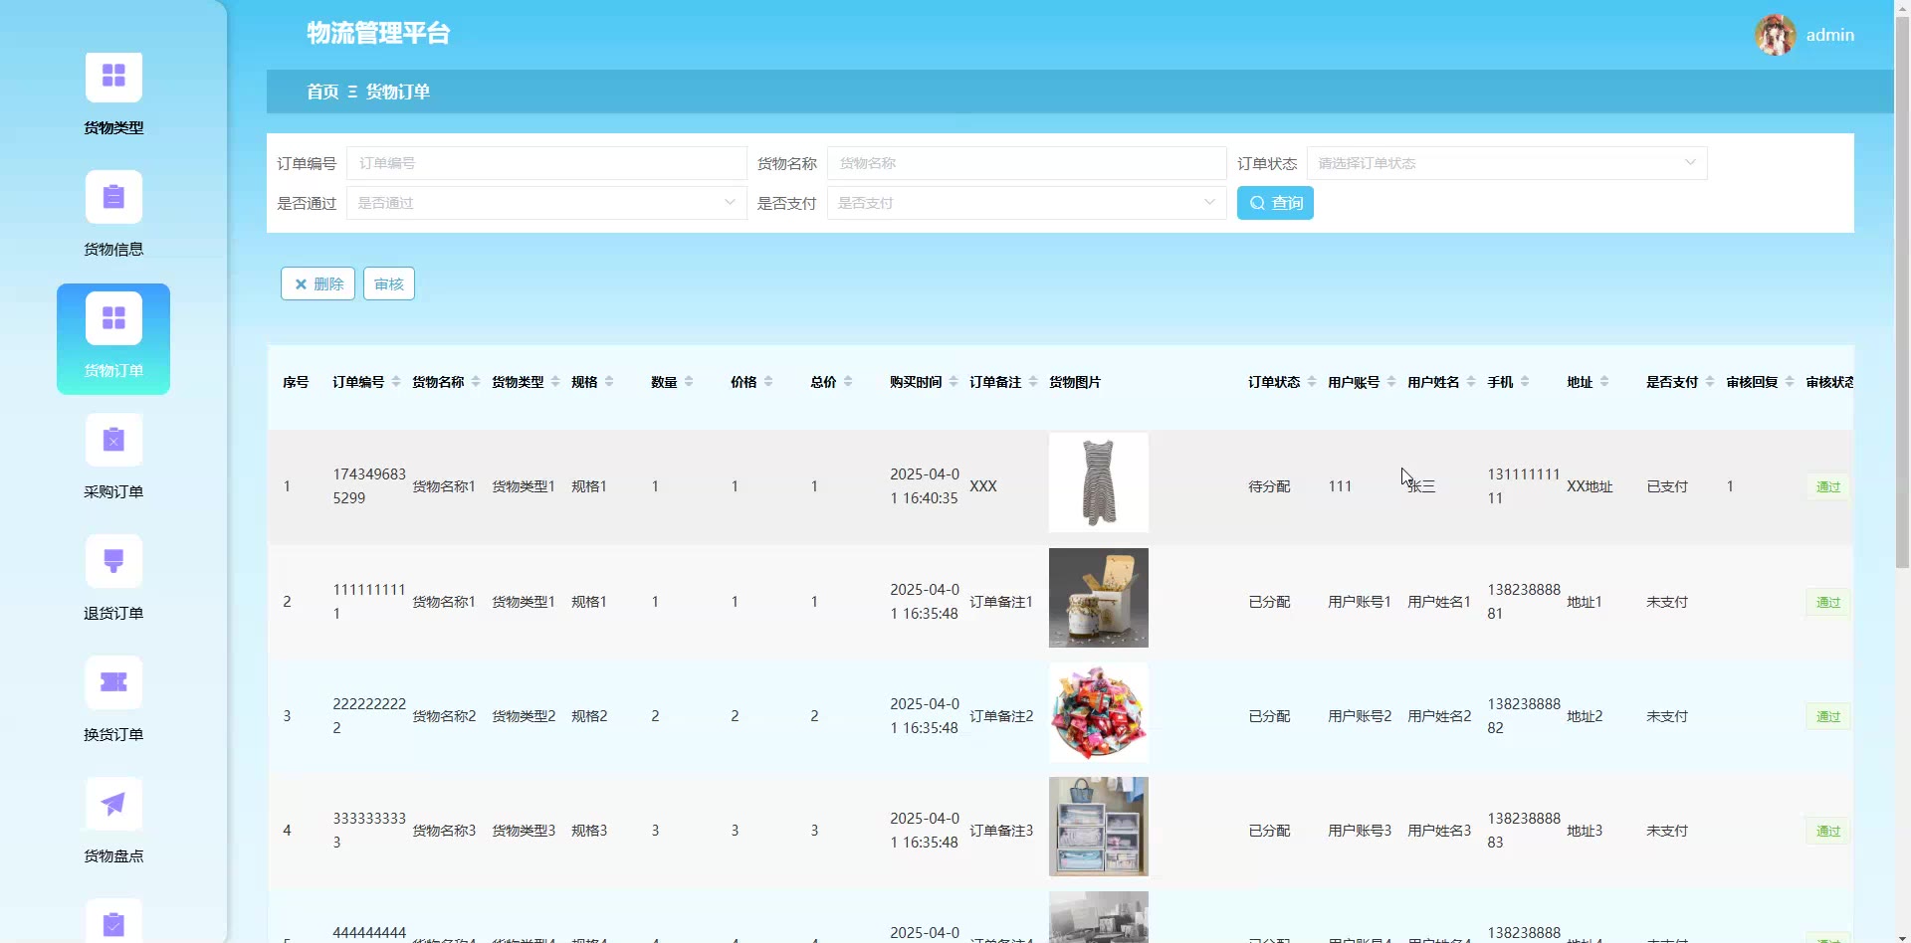Expand the 是否支付 dropdown
The height and width of the screenshot is (943, 1911).
(1025, 203)
